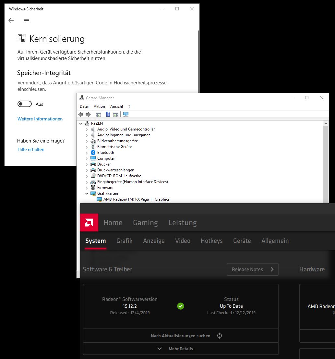Open the ? help menu in Geräte-Manager
The image size is (335, 359).
129,106
